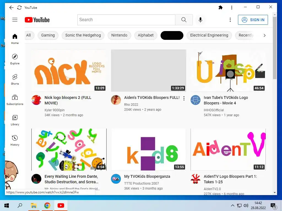Open the volume control in tray
The height and width of the screenshot is (211, 282).
pos(246,206)
